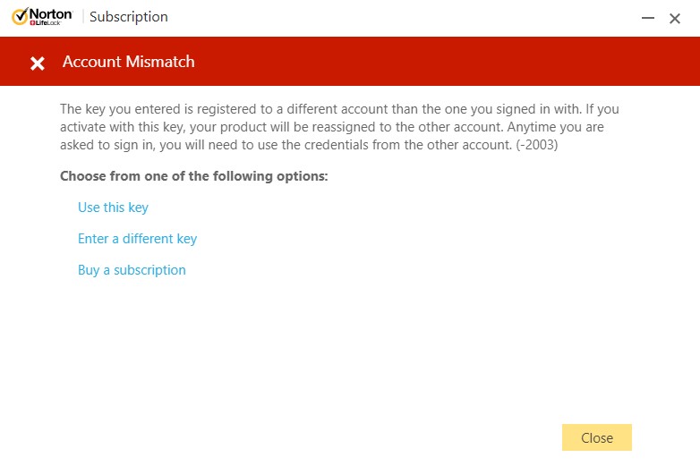Click the Choose from one of the following options label
Screen dimensions: 700x466
[x=193, y=176]
